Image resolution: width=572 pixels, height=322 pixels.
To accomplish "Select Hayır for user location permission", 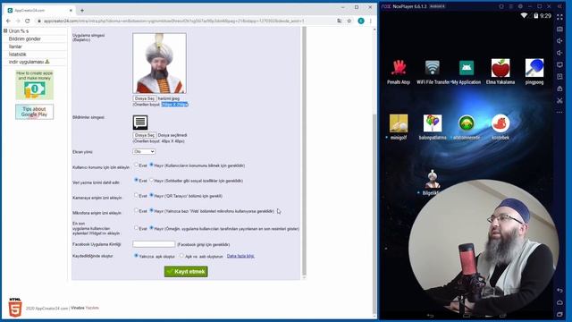I will [151, 165].
